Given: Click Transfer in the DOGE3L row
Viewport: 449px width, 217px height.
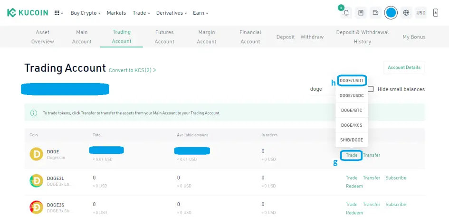Looking at the screenshot, I should coord(372,178).
